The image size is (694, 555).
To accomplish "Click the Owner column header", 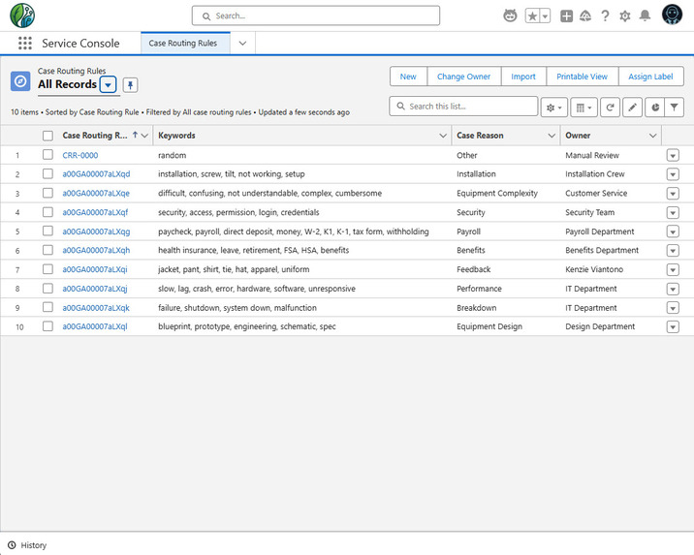I will [578, 136].
